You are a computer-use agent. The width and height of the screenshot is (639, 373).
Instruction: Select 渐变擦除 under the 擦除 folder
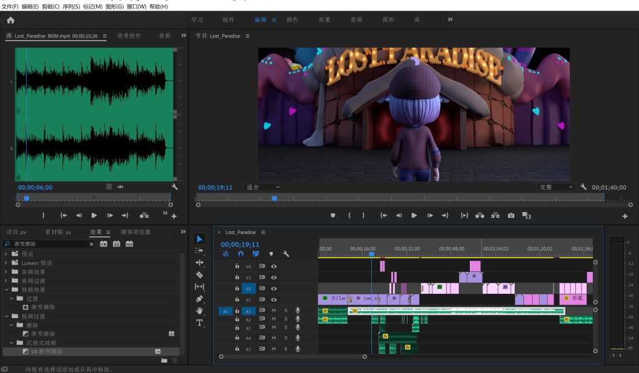pyautogui.click(x=43, y=334)
